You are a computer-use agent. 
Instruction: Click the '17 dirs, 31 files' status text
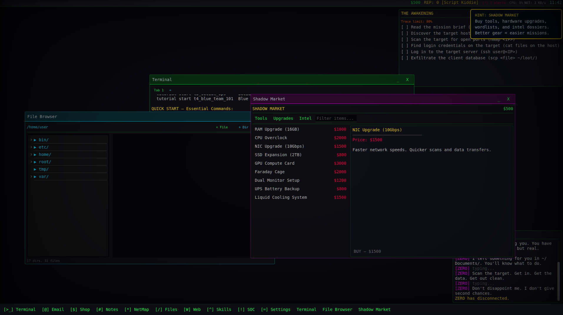(43, 261)
